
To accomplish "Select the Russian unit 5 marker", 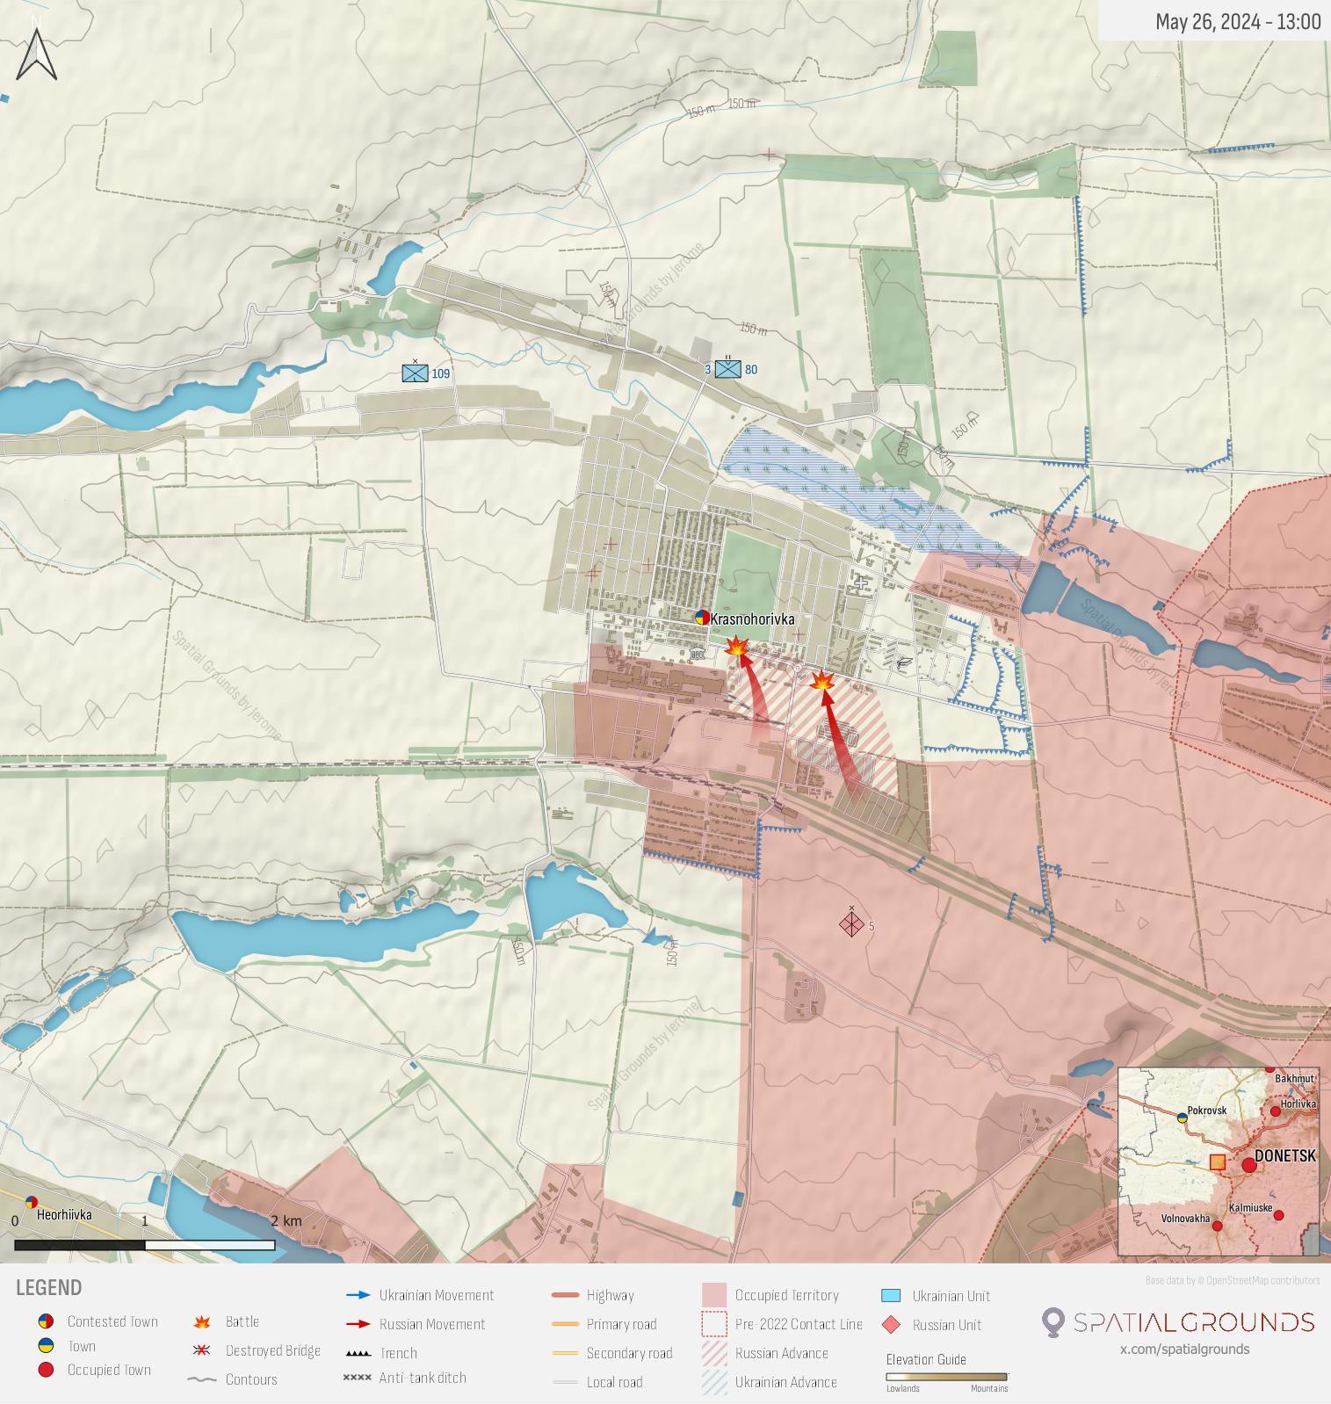I will point(851,924).
